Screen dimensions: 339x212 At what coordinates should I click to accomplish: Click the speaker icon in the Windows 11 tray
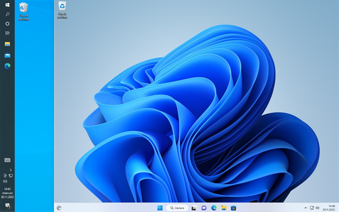pyautogui.click(x=317, y=208)
